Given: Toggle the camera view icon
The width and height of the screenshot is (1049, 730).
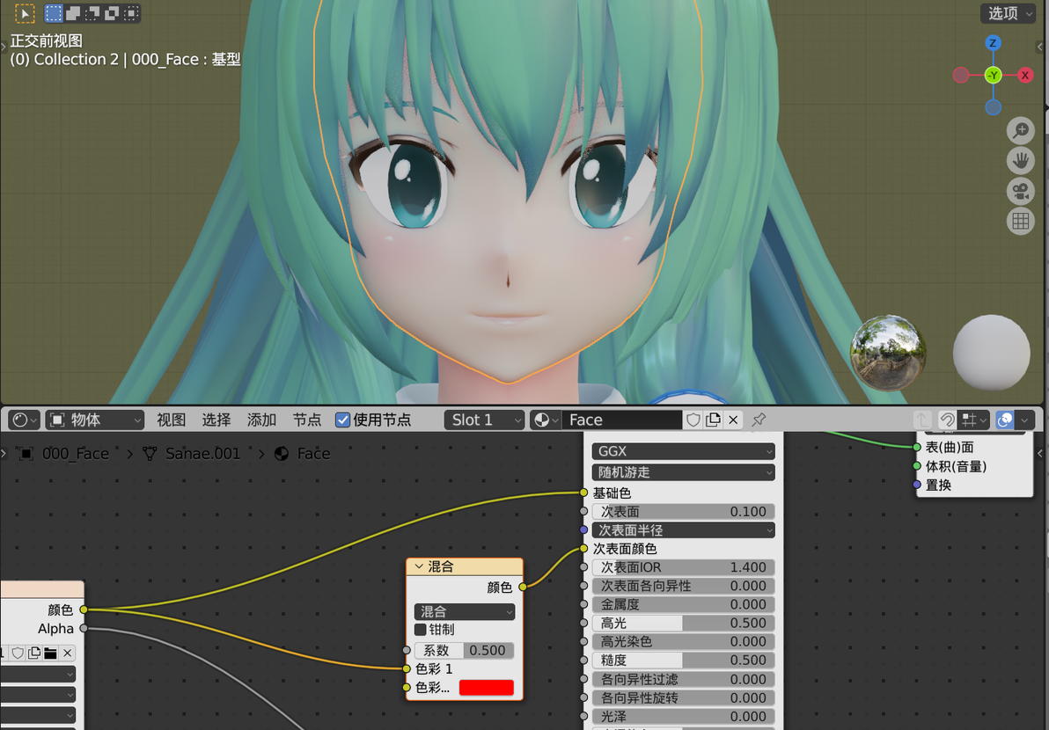Looking at the screenshot, I should [1021, 191].
